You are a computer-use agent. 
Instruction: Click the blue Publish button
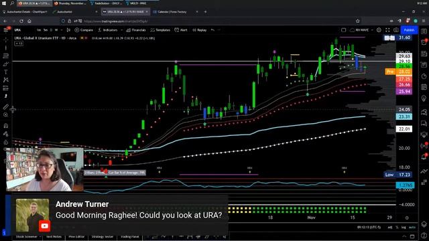(409, 30)
